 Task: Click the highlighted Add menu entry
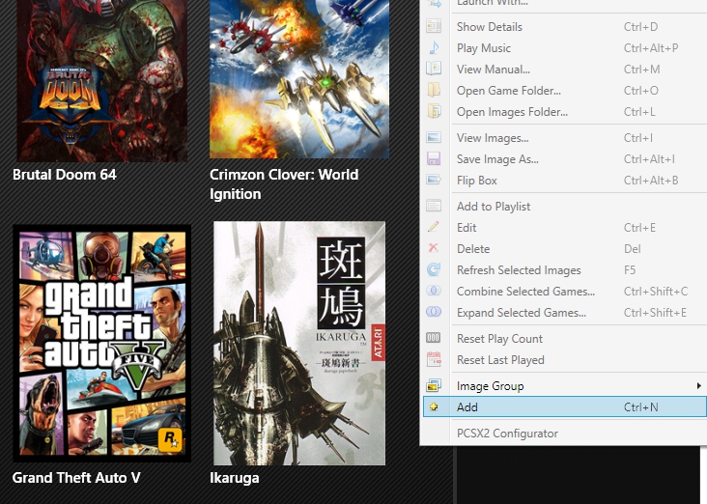564,406
